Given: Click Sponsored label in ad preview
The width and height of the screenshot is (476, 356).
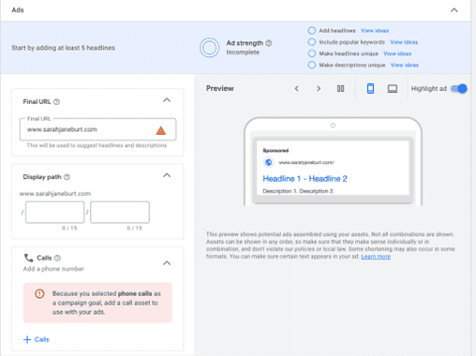Looking at the screenshot, I should coord(275,151).
